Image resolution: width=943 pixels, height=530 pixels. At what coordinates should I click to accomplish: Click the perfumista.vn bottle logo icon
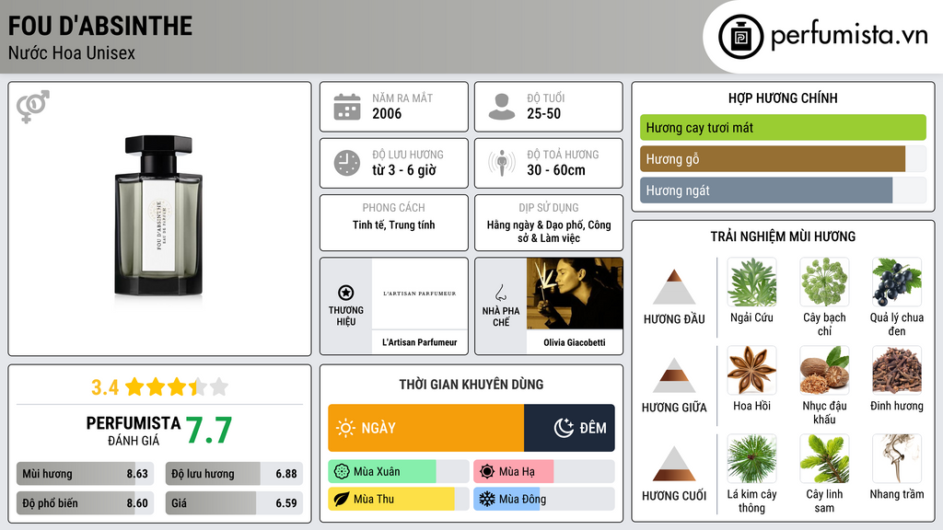click(741, 37)
